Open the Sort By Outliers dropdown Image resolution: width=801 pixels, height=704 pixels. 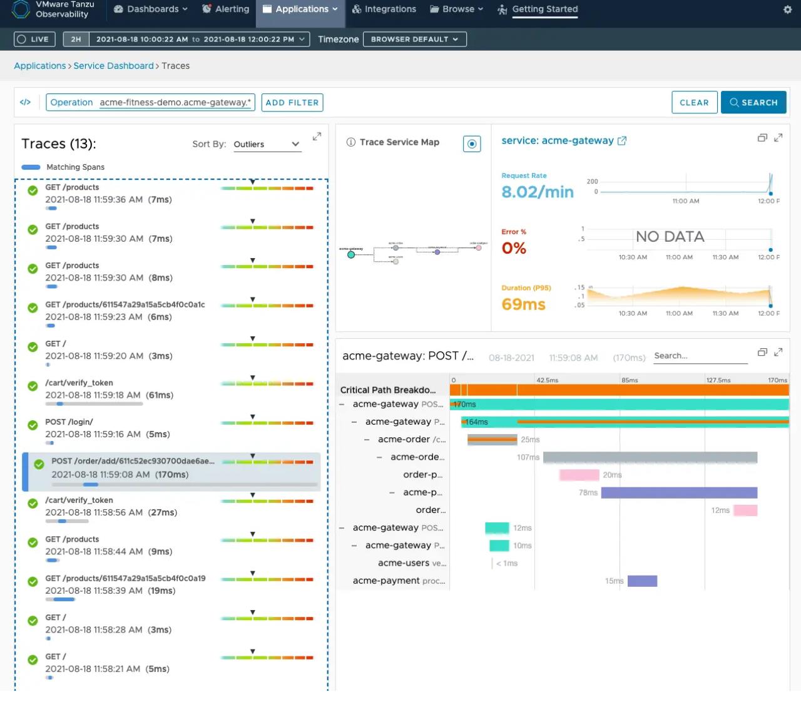[x=267, y=145]
